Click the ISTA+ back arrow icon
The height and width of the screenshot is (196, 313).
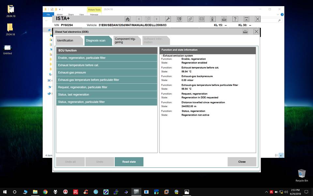(139, 19)
